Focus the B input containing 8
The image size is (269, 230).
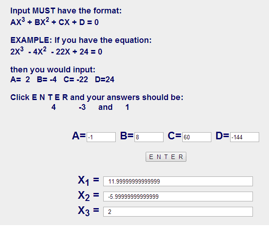pos(149,137)
